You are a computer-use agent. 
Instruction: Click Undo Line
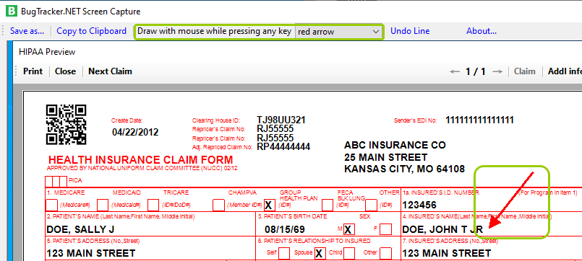click(x=410, y=31)
